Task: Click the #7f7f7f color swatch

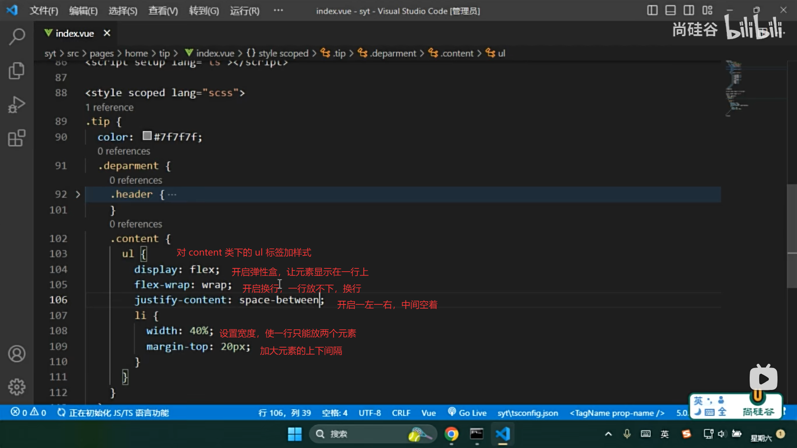Action: pyautogui.click(x=147, y=136)
